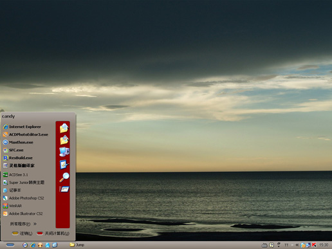Image resolution: width=332 pixels, height=249 pixels.
Task: Click the red shut down computer button
Action: coord(53,234)
